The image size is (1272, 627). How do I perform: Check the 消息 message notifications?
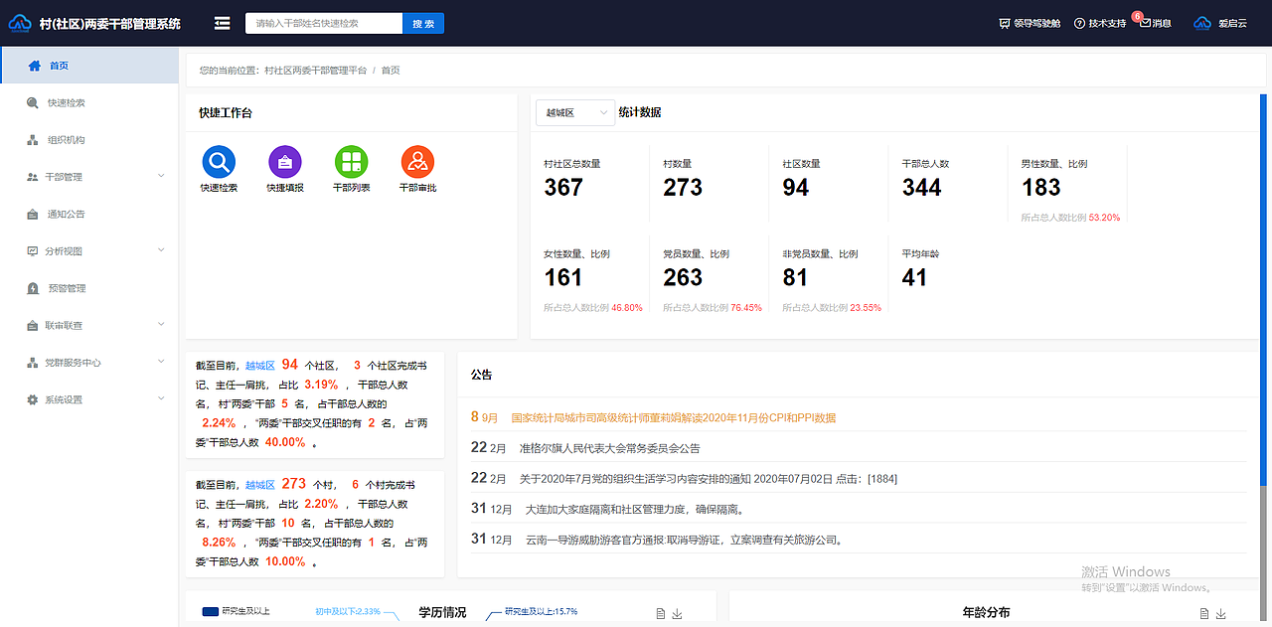(1155, 22)
